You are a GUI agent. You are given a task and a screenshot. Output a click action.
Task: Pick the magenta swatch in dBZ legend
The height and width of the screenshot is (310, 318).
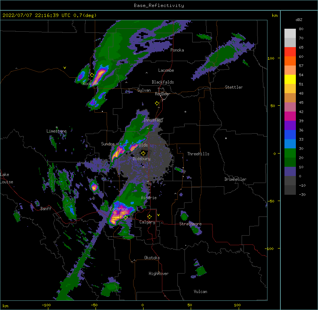290,116
